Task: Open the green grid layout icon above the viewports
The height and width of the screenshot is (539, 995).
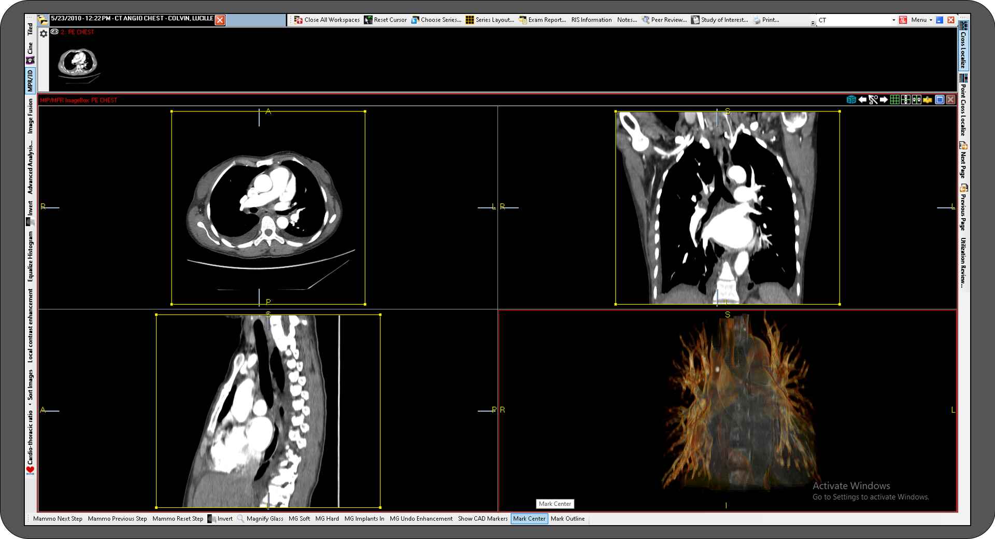Action: pos(895,100)
